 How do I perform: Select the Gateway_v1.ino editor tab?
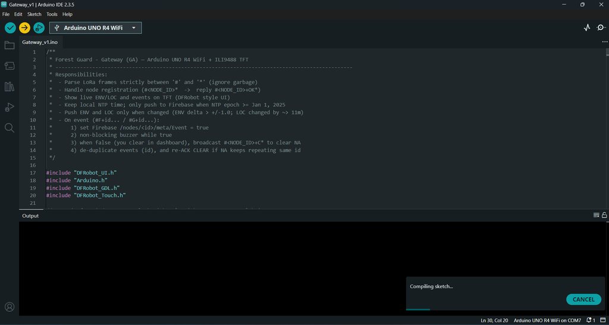pos(40,42)
